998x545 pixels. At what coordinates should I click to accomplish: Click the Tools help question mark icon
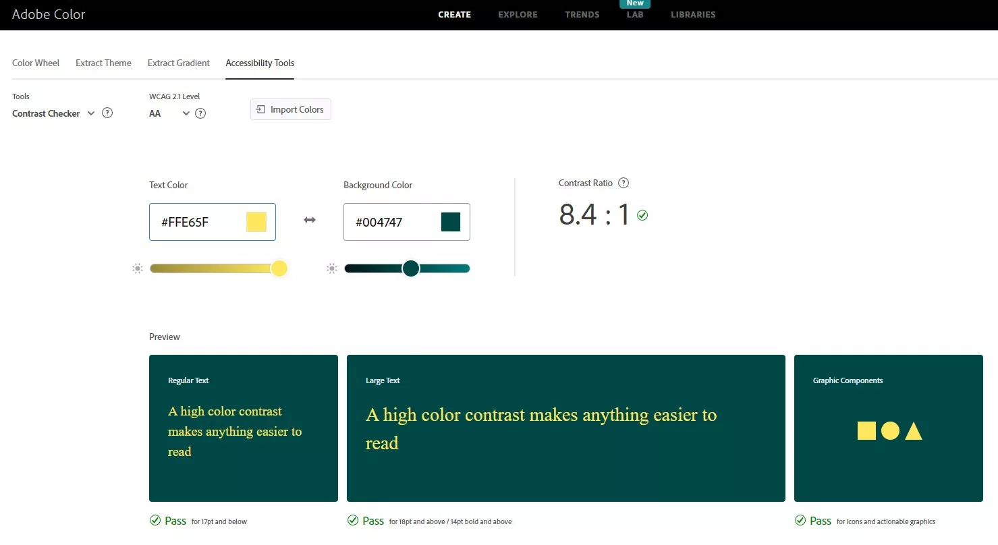[107, 113]
